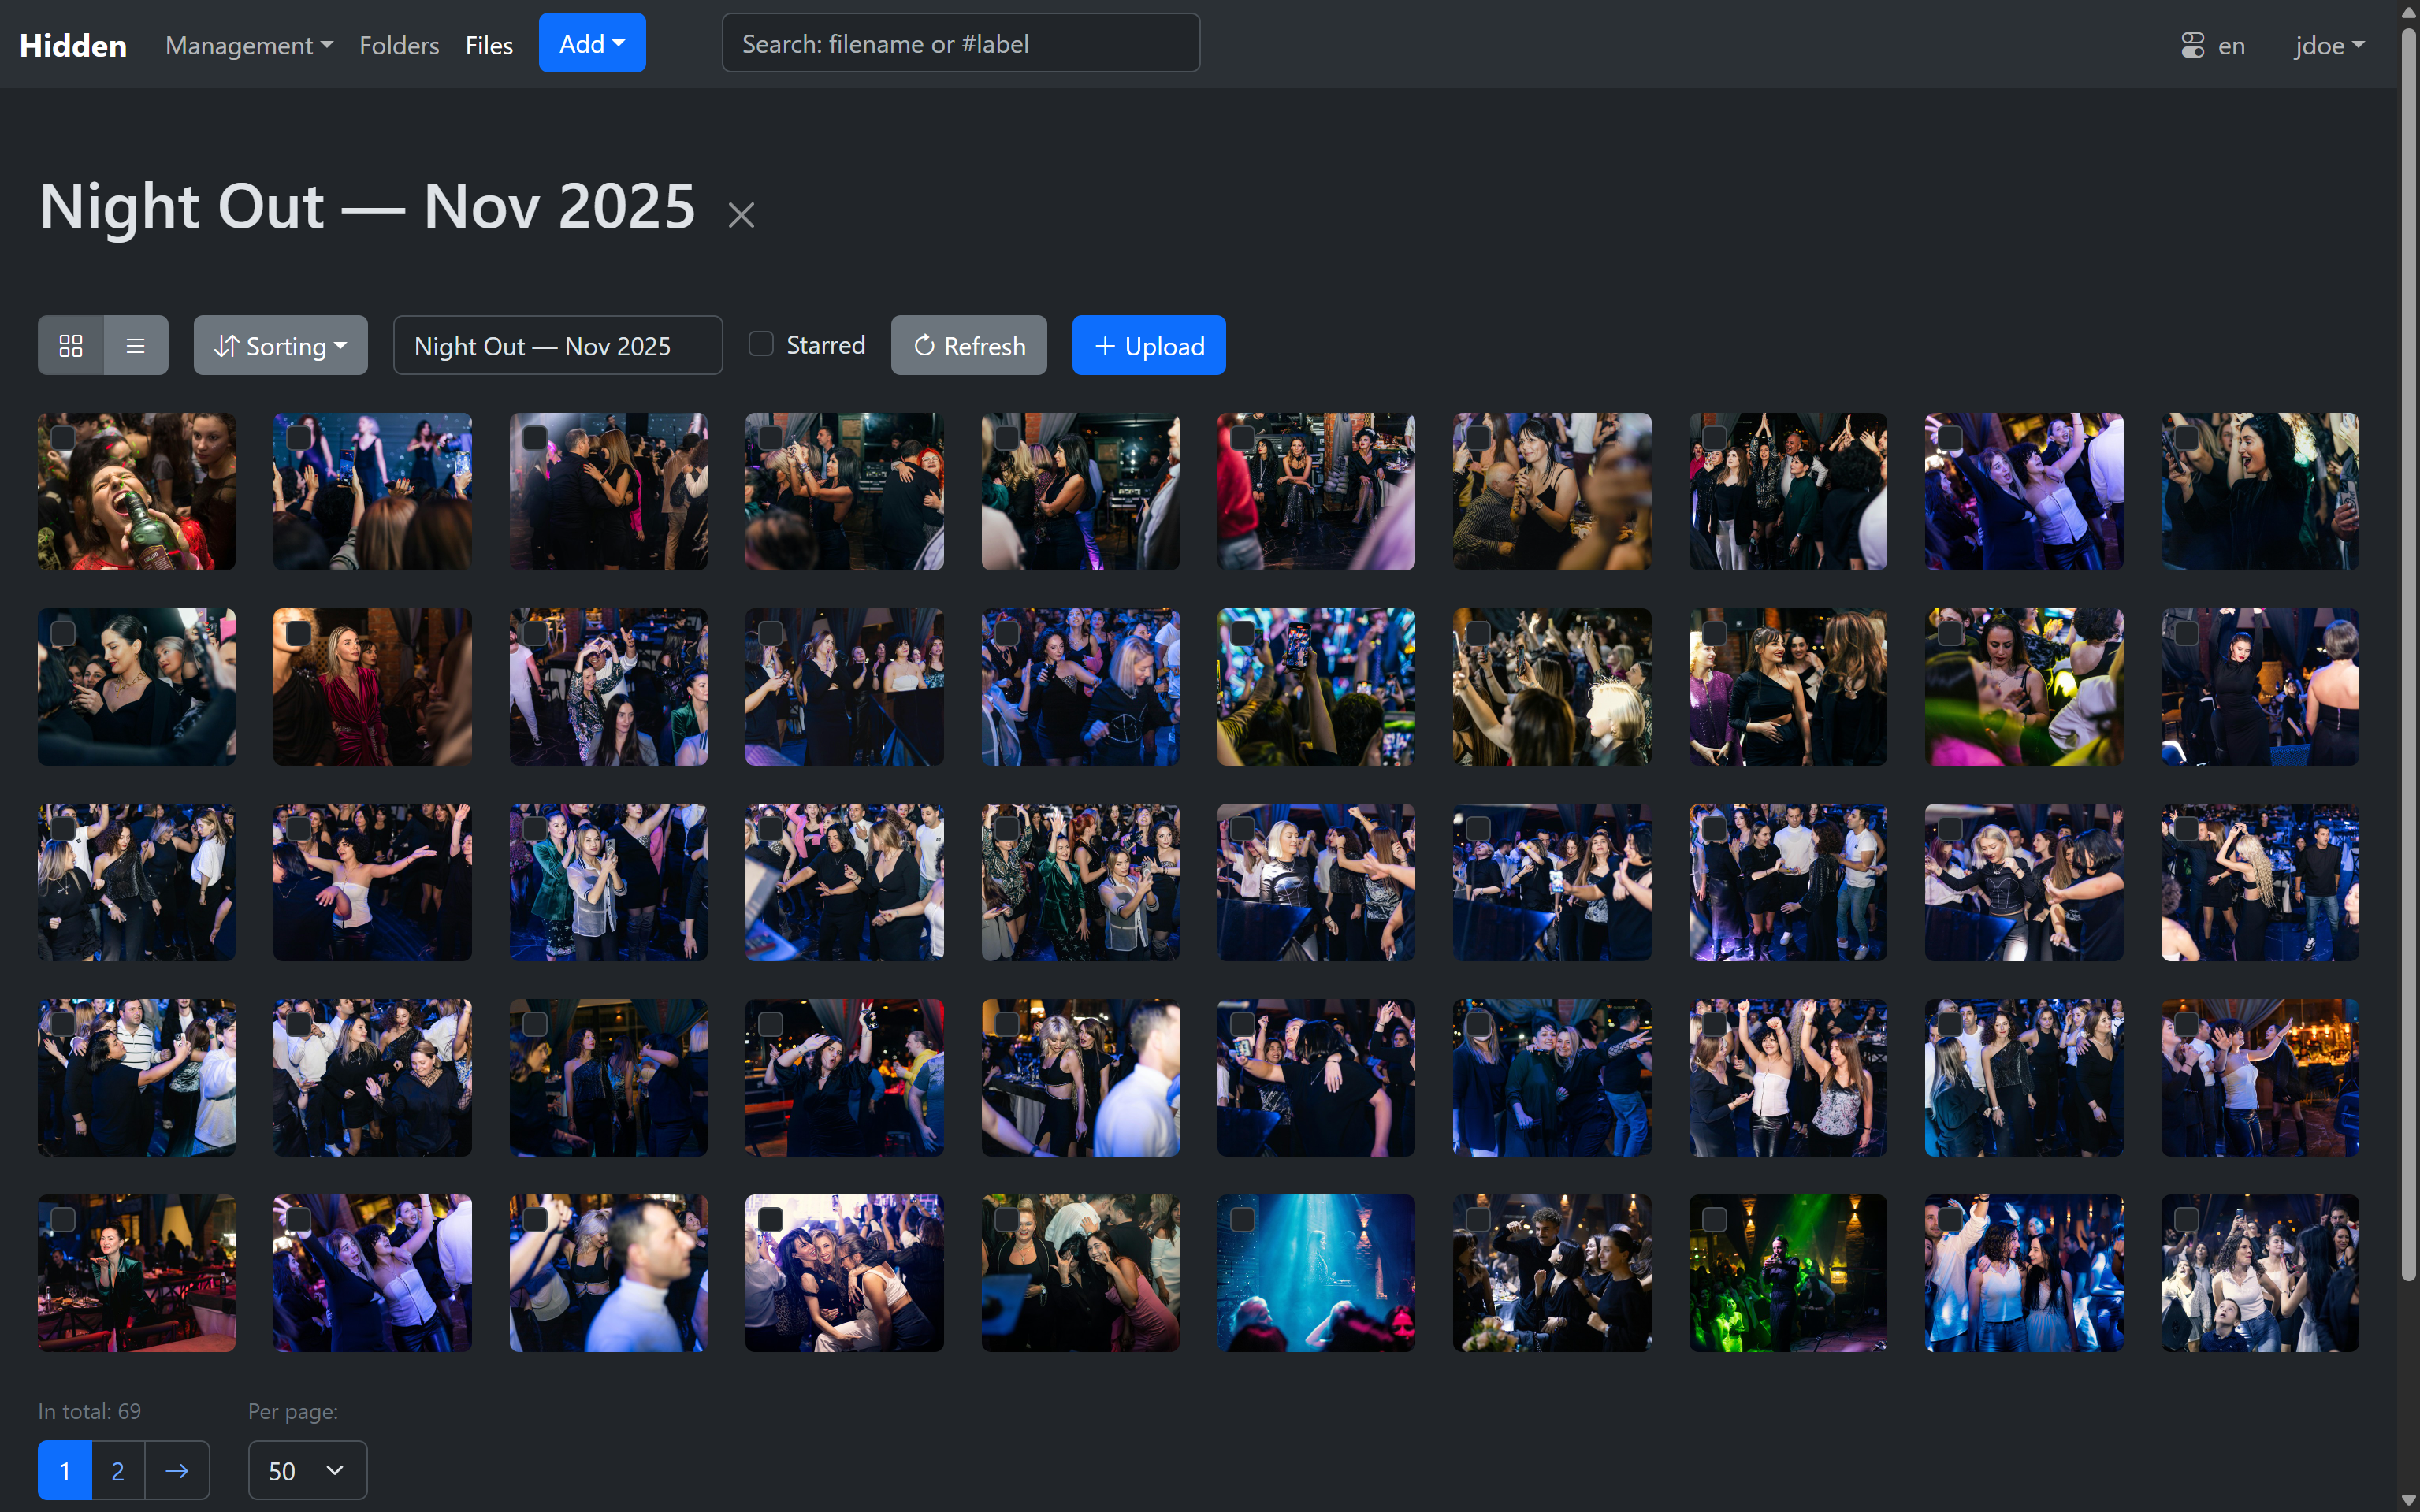This screenshot has width=2420, height=1512.
Task: Go to page 2
Action: coord(118,1470)
